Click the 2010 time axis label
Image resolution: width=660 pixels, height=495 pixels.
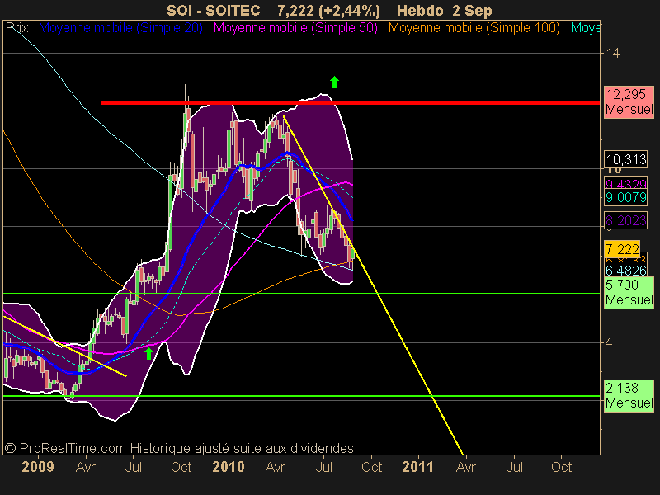pos(229,467)
